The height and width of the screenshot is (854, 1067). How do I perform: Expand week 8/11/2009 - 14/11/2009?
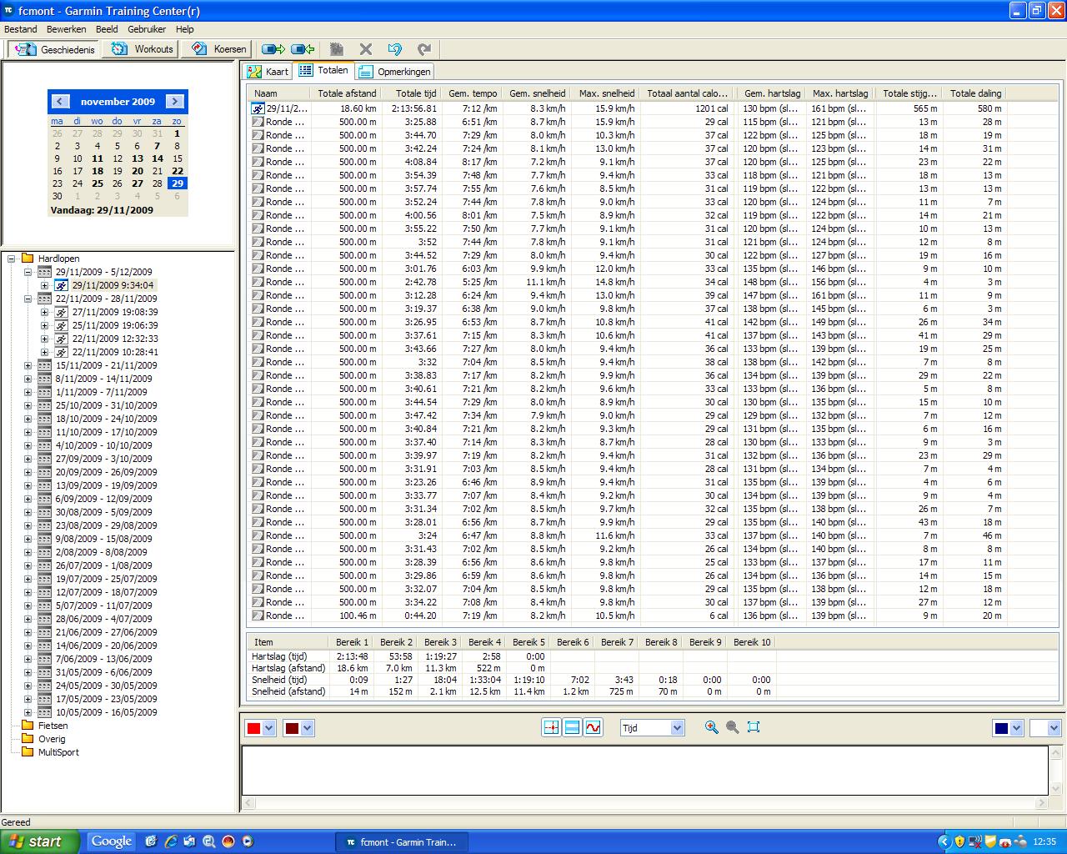coord(28,379)
